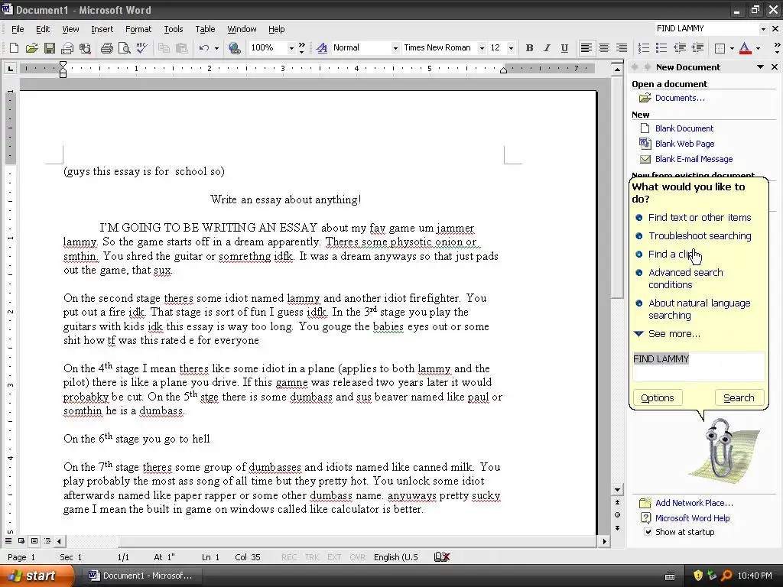Click the Increase Indent icon
This screenshot has height=587, width=783.
click(697, 48)
